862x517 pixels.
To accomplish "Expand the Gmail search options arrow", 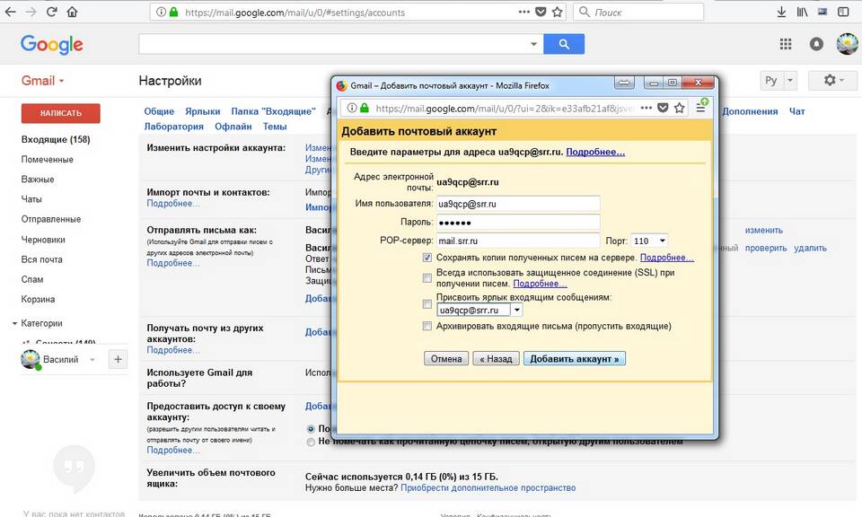I will coord(533,44).
